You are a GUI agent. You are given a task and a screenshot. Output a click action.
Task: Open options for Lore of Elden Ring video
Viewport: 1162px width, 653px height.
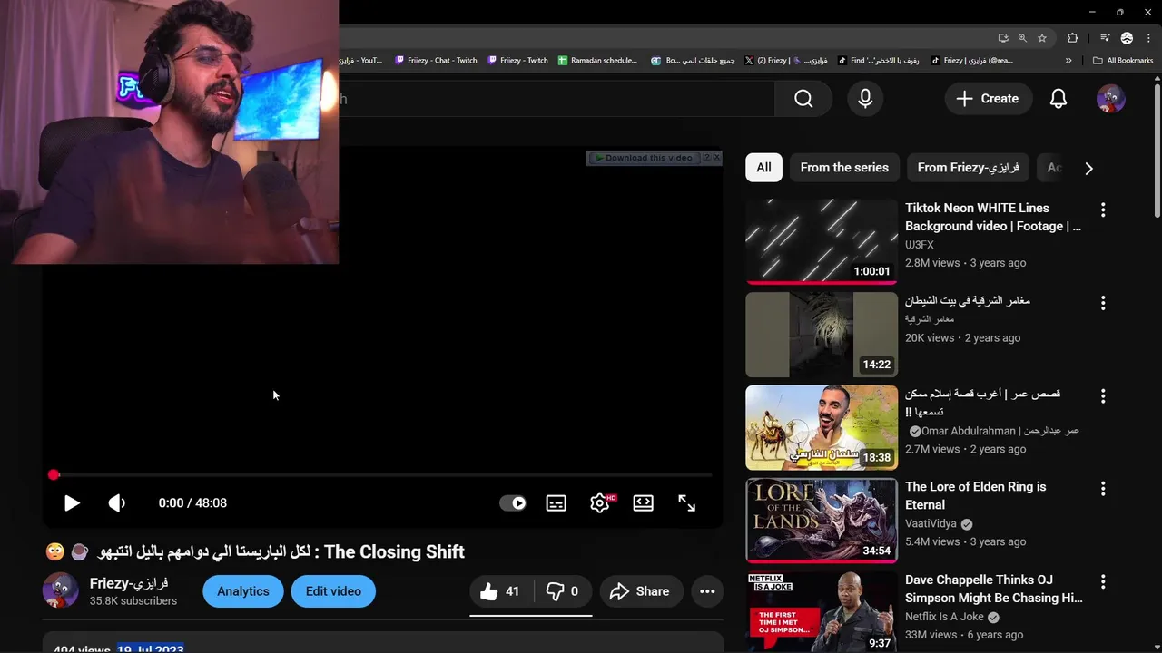(x=1103, y=488)
